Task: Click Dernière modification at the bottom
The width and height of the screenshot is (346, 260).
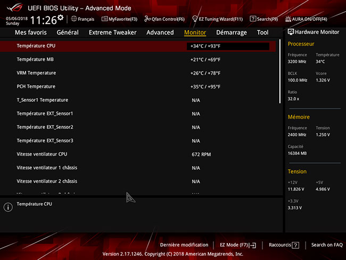Action: coord(184,245)
